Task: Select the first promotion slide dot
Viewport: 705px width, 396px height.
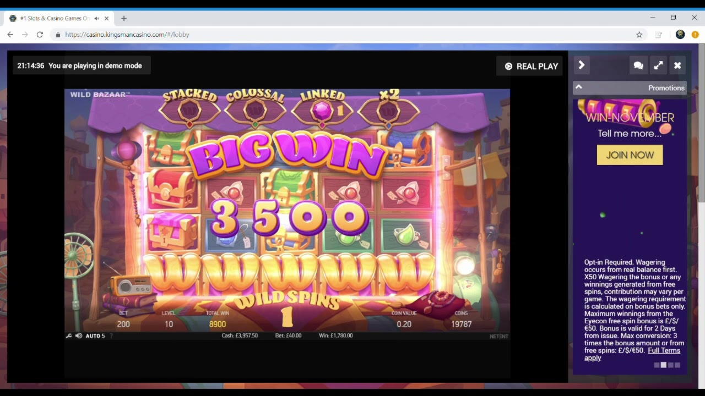Action: (657, 365)
